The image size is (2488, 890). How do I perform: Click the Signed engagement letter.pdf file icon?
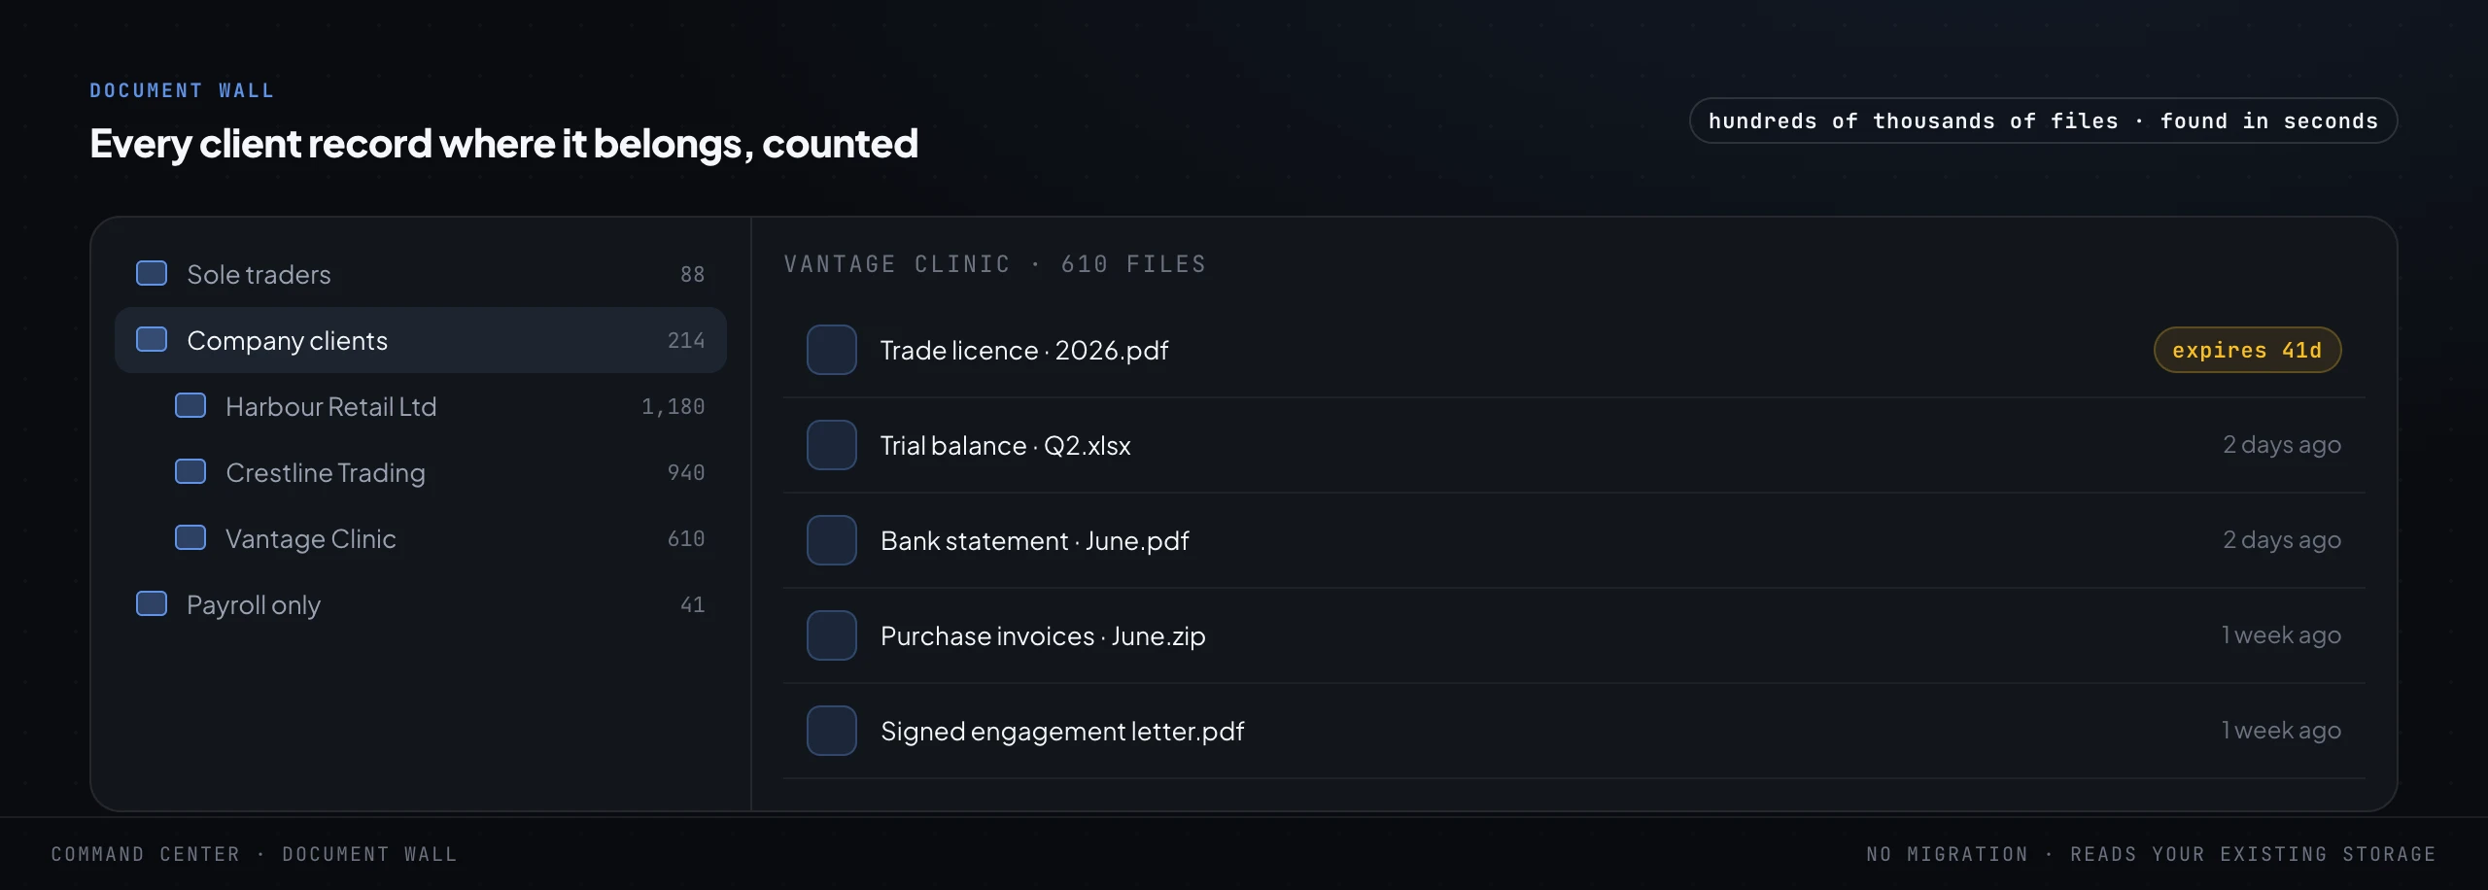(x=832, y=731)
